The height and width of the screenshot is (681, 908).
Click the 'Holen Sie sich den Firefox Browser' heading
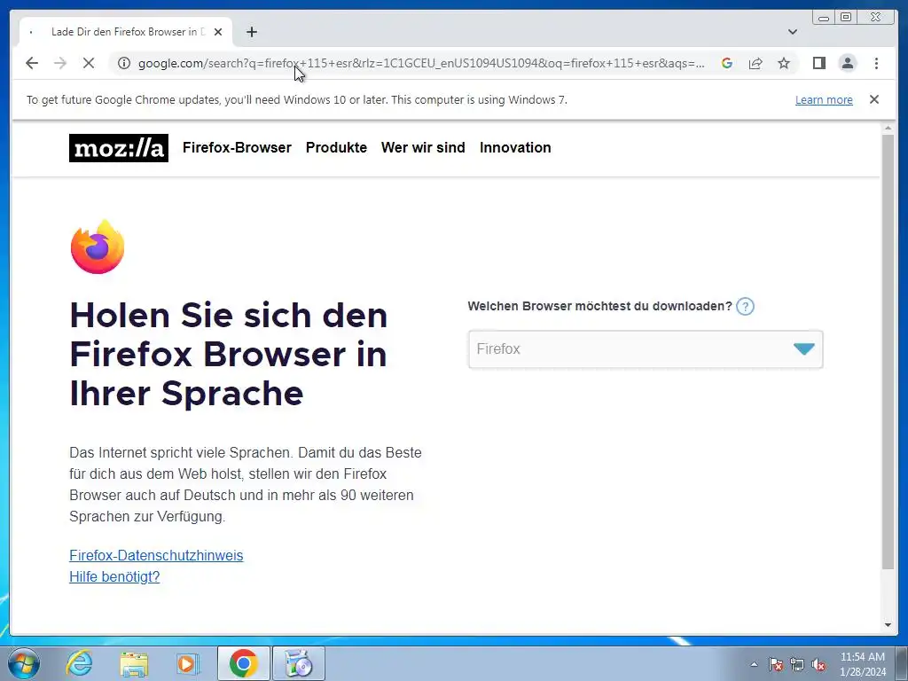(229, 354)
